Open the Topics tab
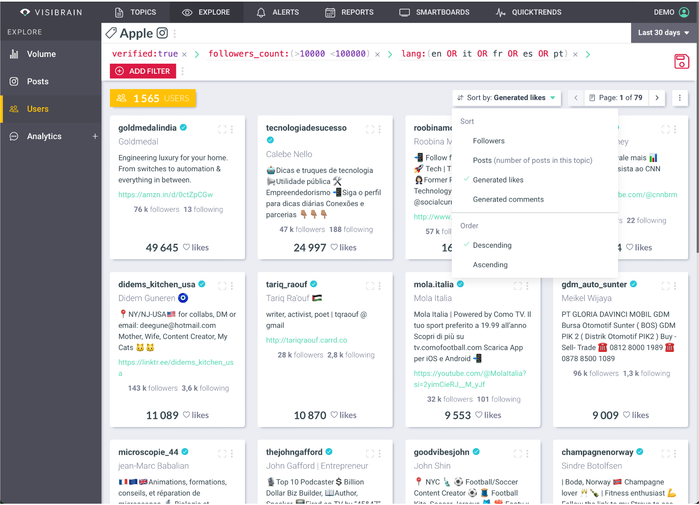Screen dimensions: 699x505 pos(135,12)
